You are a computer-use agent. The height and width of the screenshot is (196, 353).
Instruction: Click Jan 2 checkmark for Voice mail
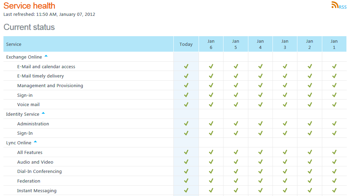[310, 104]
